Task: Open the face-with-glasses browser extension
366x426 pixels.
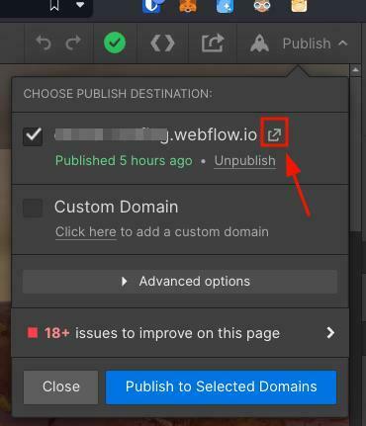Action: coord(262,6)
